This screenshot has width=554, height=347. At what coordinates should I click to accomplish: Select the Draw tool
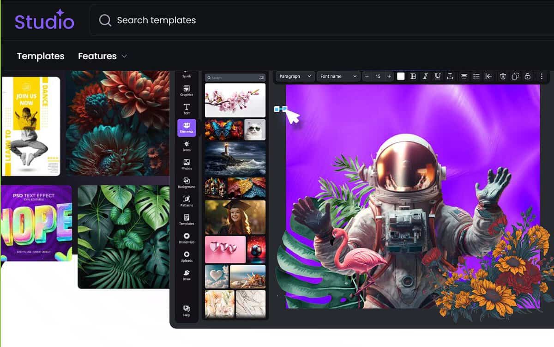click(187, 275)
